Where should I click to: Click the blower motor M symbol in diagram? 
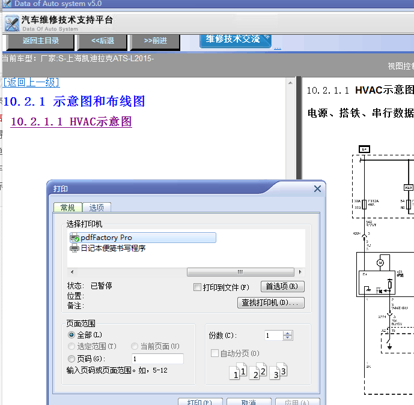pos(380,263)
